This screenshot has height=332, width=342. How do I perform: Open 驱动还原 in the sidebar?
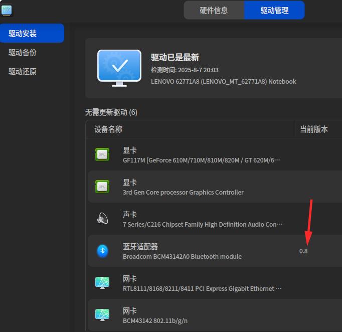coord(23,72)
